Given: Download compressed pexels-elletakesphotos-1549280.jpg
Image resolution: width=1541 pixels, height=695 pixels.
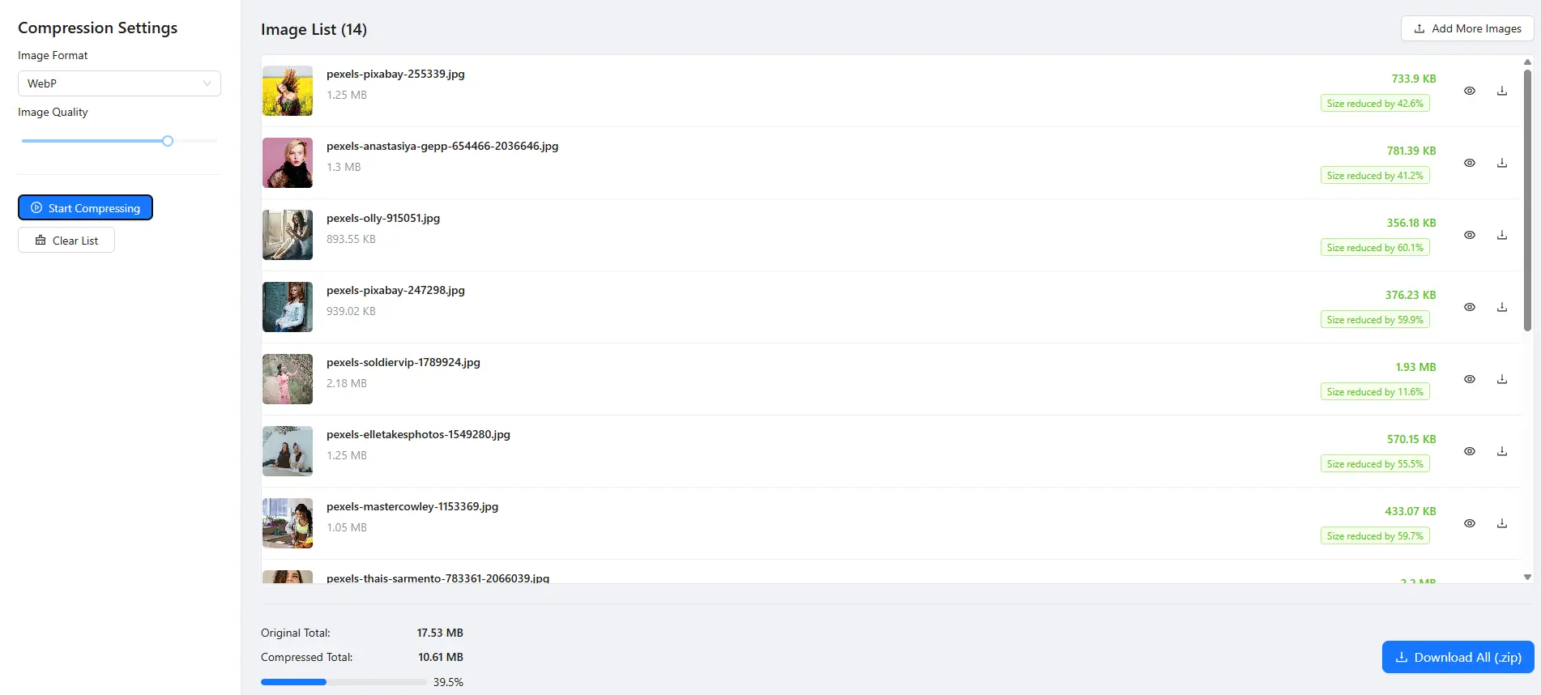Looking at the screenshot, I should (1501, 451).
